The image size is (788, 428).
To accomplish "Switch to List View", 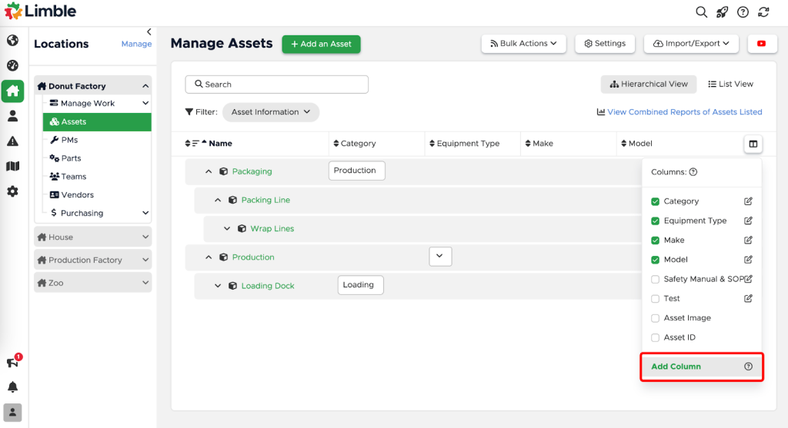I will [731, 85].
